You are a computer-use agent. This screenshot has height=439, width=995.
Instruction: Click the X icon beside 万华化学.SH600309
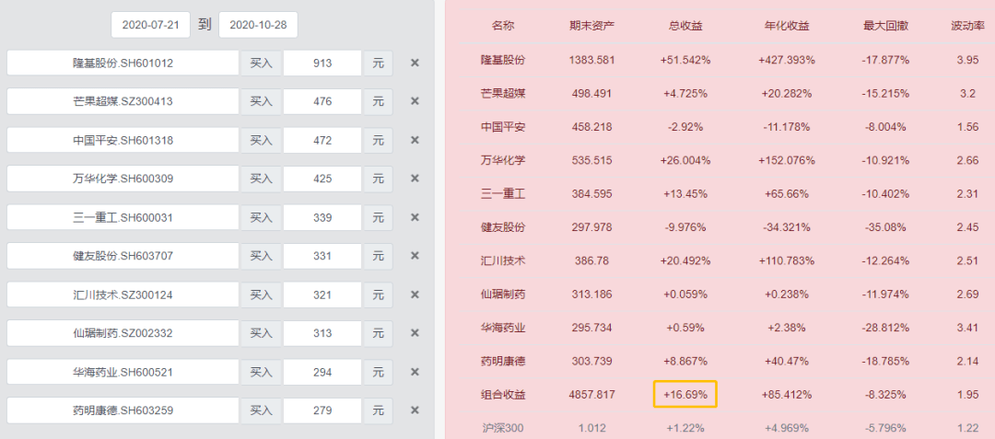click(415, 179)
